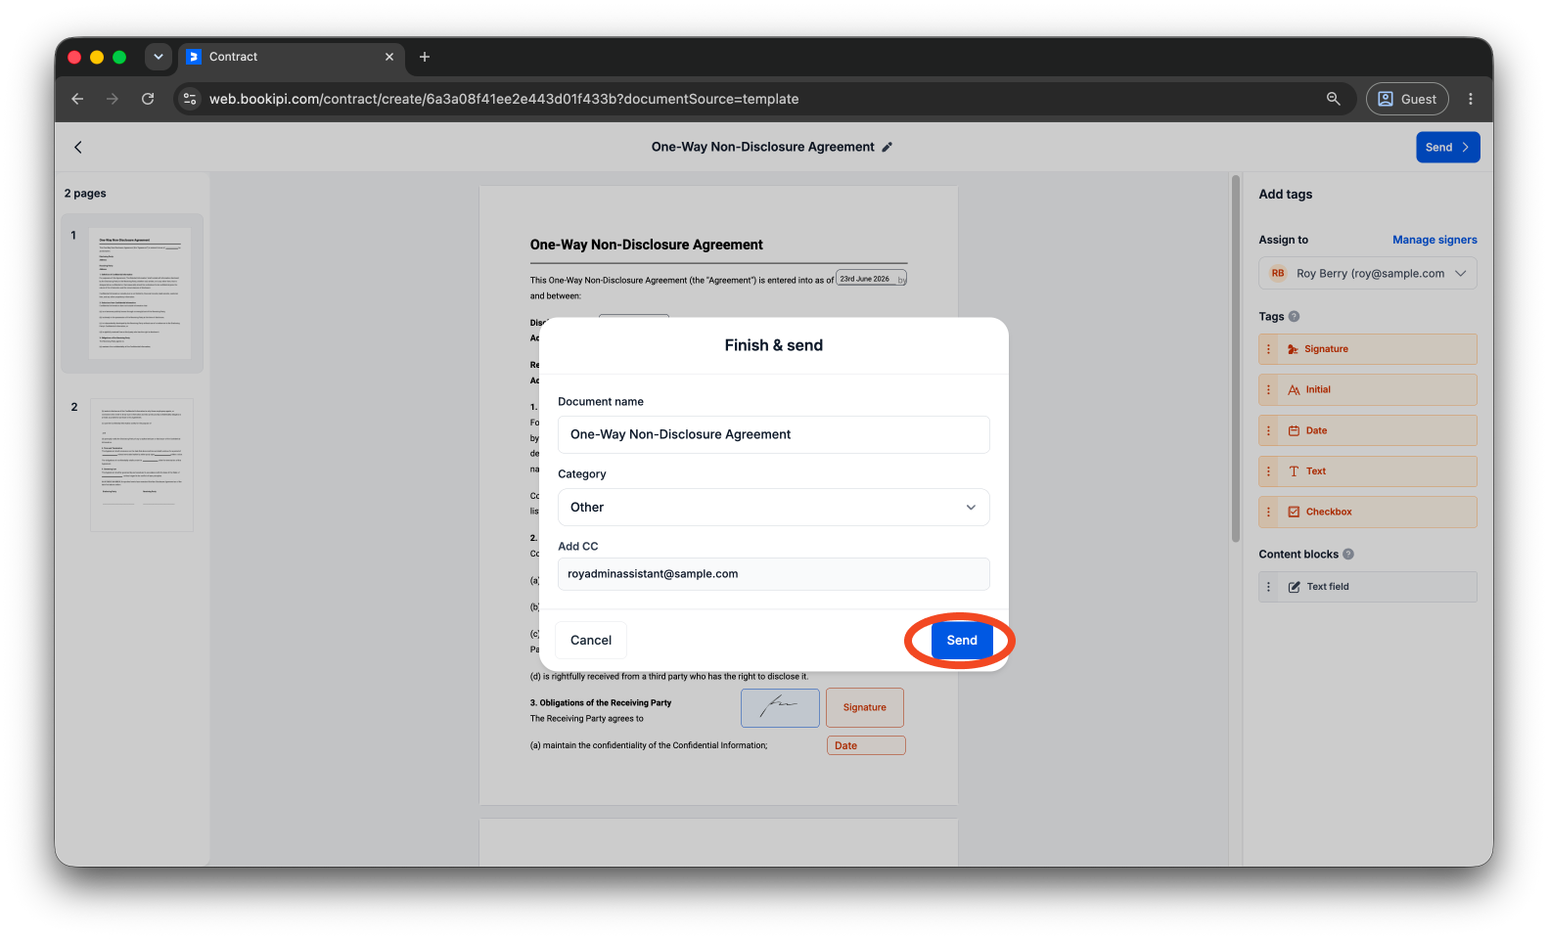Screen dimensions: 1548x939
Task: Open page 1 thumbnail
Action: (x=140, y=293)
